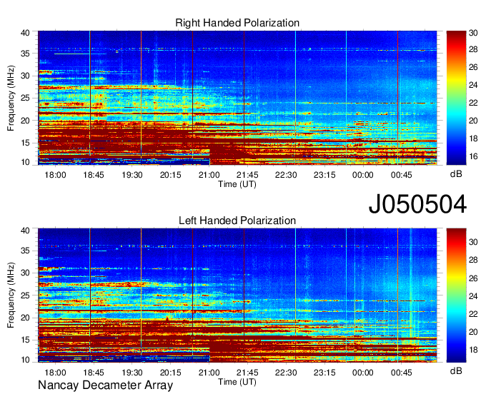Click the 20:15 tick under the upper plot
The width and height of the screenshot is (486, 394).
point(171,175)
